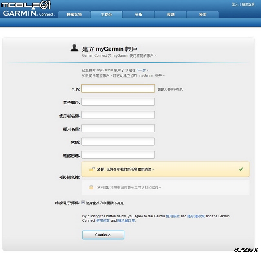Click the 電子郵件 input field
261x253 pixels.
(118, 102)
